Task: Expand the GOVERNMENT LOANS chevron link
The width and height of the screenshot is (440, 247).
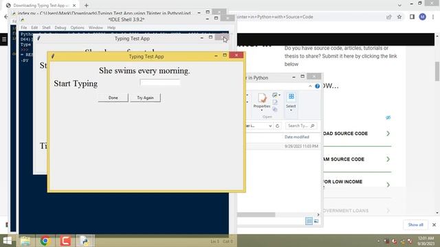Action: tap(388, 211)
